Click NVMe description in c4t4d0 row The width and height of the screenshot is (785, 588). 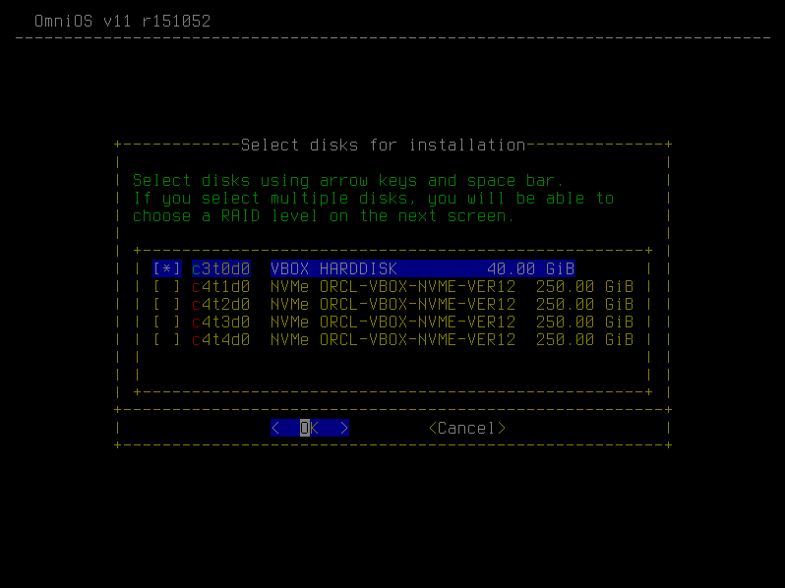[x=393, y=340]
